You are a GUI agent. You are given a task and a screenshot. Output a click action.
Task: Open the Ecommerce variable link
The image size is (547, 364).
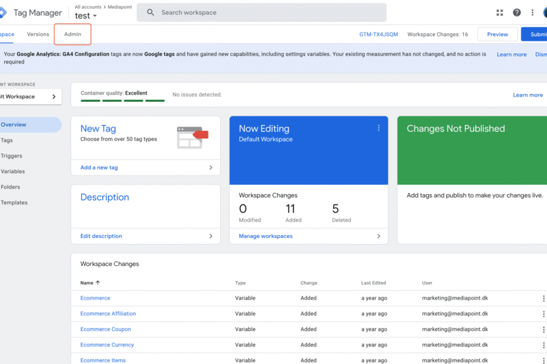pos(95,298)
